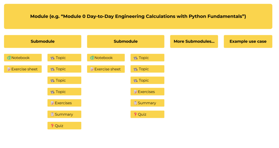Click the Summary clipboard icon in first submodule
Image resolution: width=279 pixels, height=148 pixels.
52,114
